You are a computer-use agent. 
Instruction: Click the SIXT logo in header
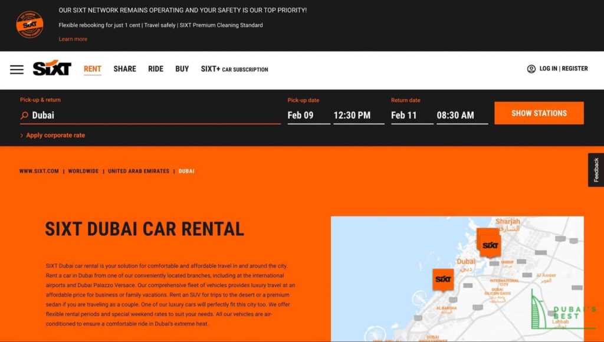pyautogui.click(x=52, y=68)
